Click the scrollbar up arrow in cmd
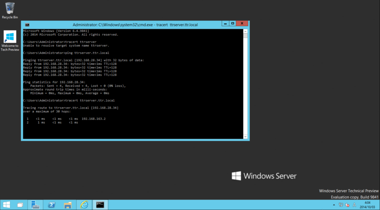380x210 pixels. click(245, 31)
